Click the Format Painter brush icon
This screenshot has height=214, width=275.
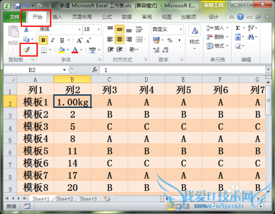click(x=27, y=50)
